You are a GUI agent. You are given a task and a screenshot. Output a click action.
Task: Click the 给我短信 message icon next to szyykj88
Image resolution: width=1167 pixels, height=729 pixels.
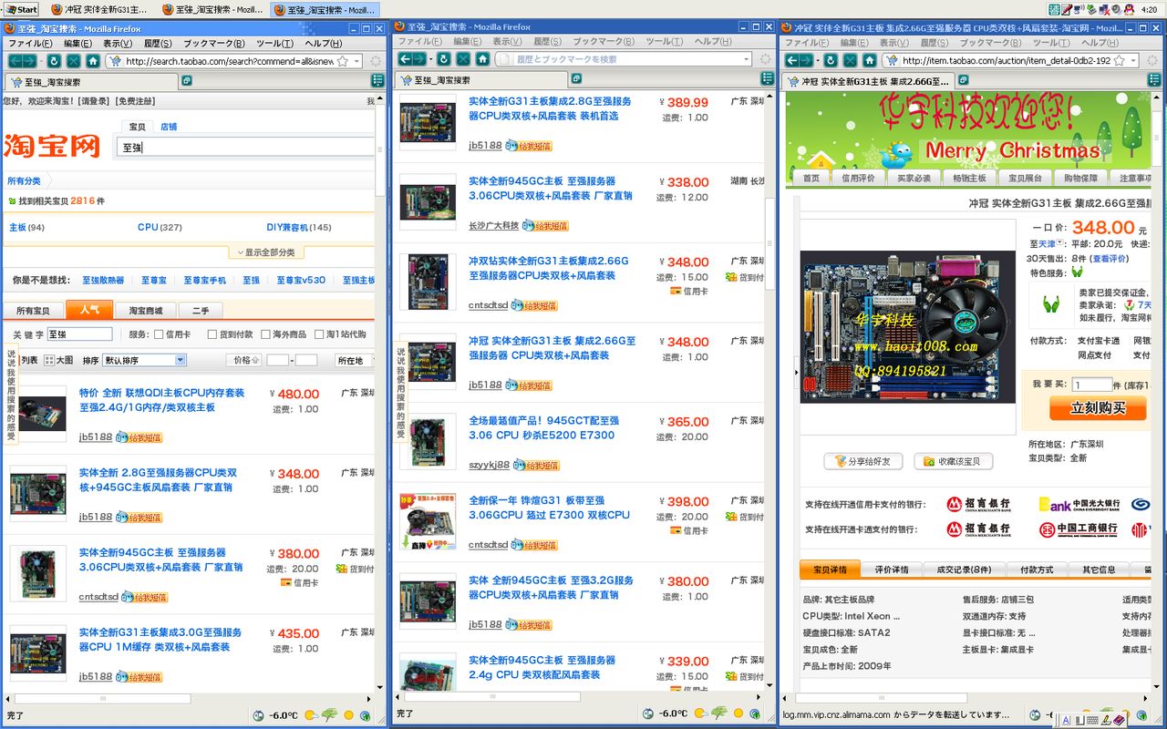click(537, 466)
